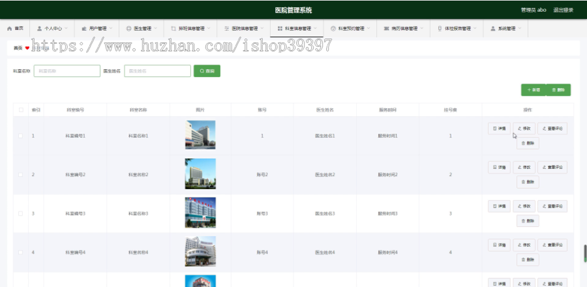Screen dimensions: 587x287
Task: Click the person icon for 个人中心
Action: [39, 29]
